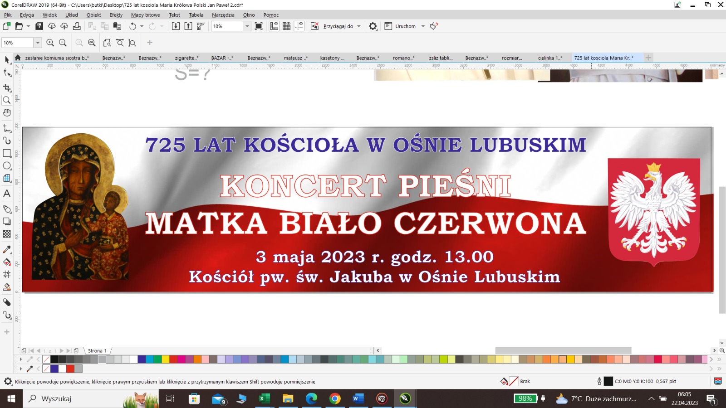726x408 pixels.
Task: Open the Plik menu
Action: click(x=8, y=15)
